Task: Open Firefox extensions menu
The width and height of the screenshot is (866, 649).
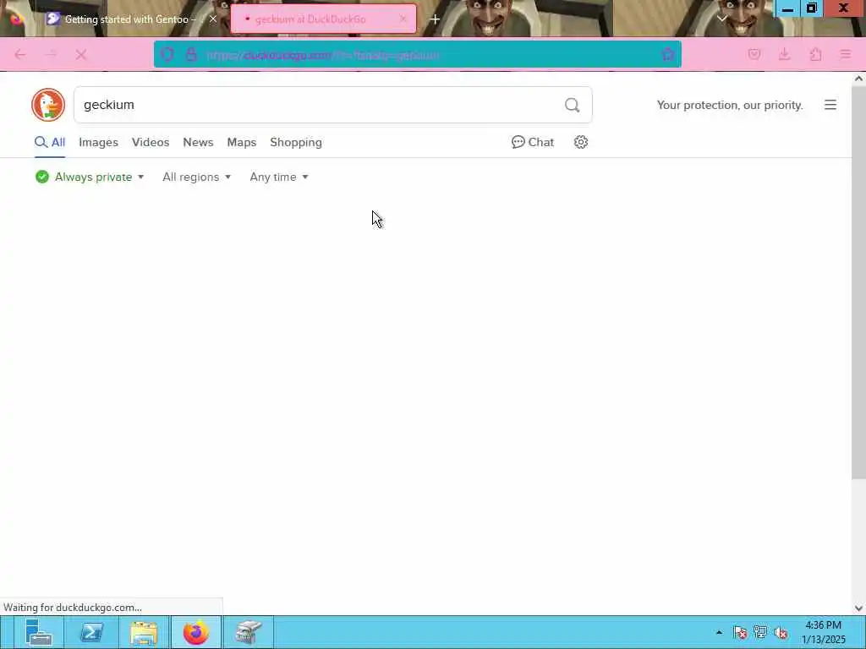Action: click(x=815, y=54)
